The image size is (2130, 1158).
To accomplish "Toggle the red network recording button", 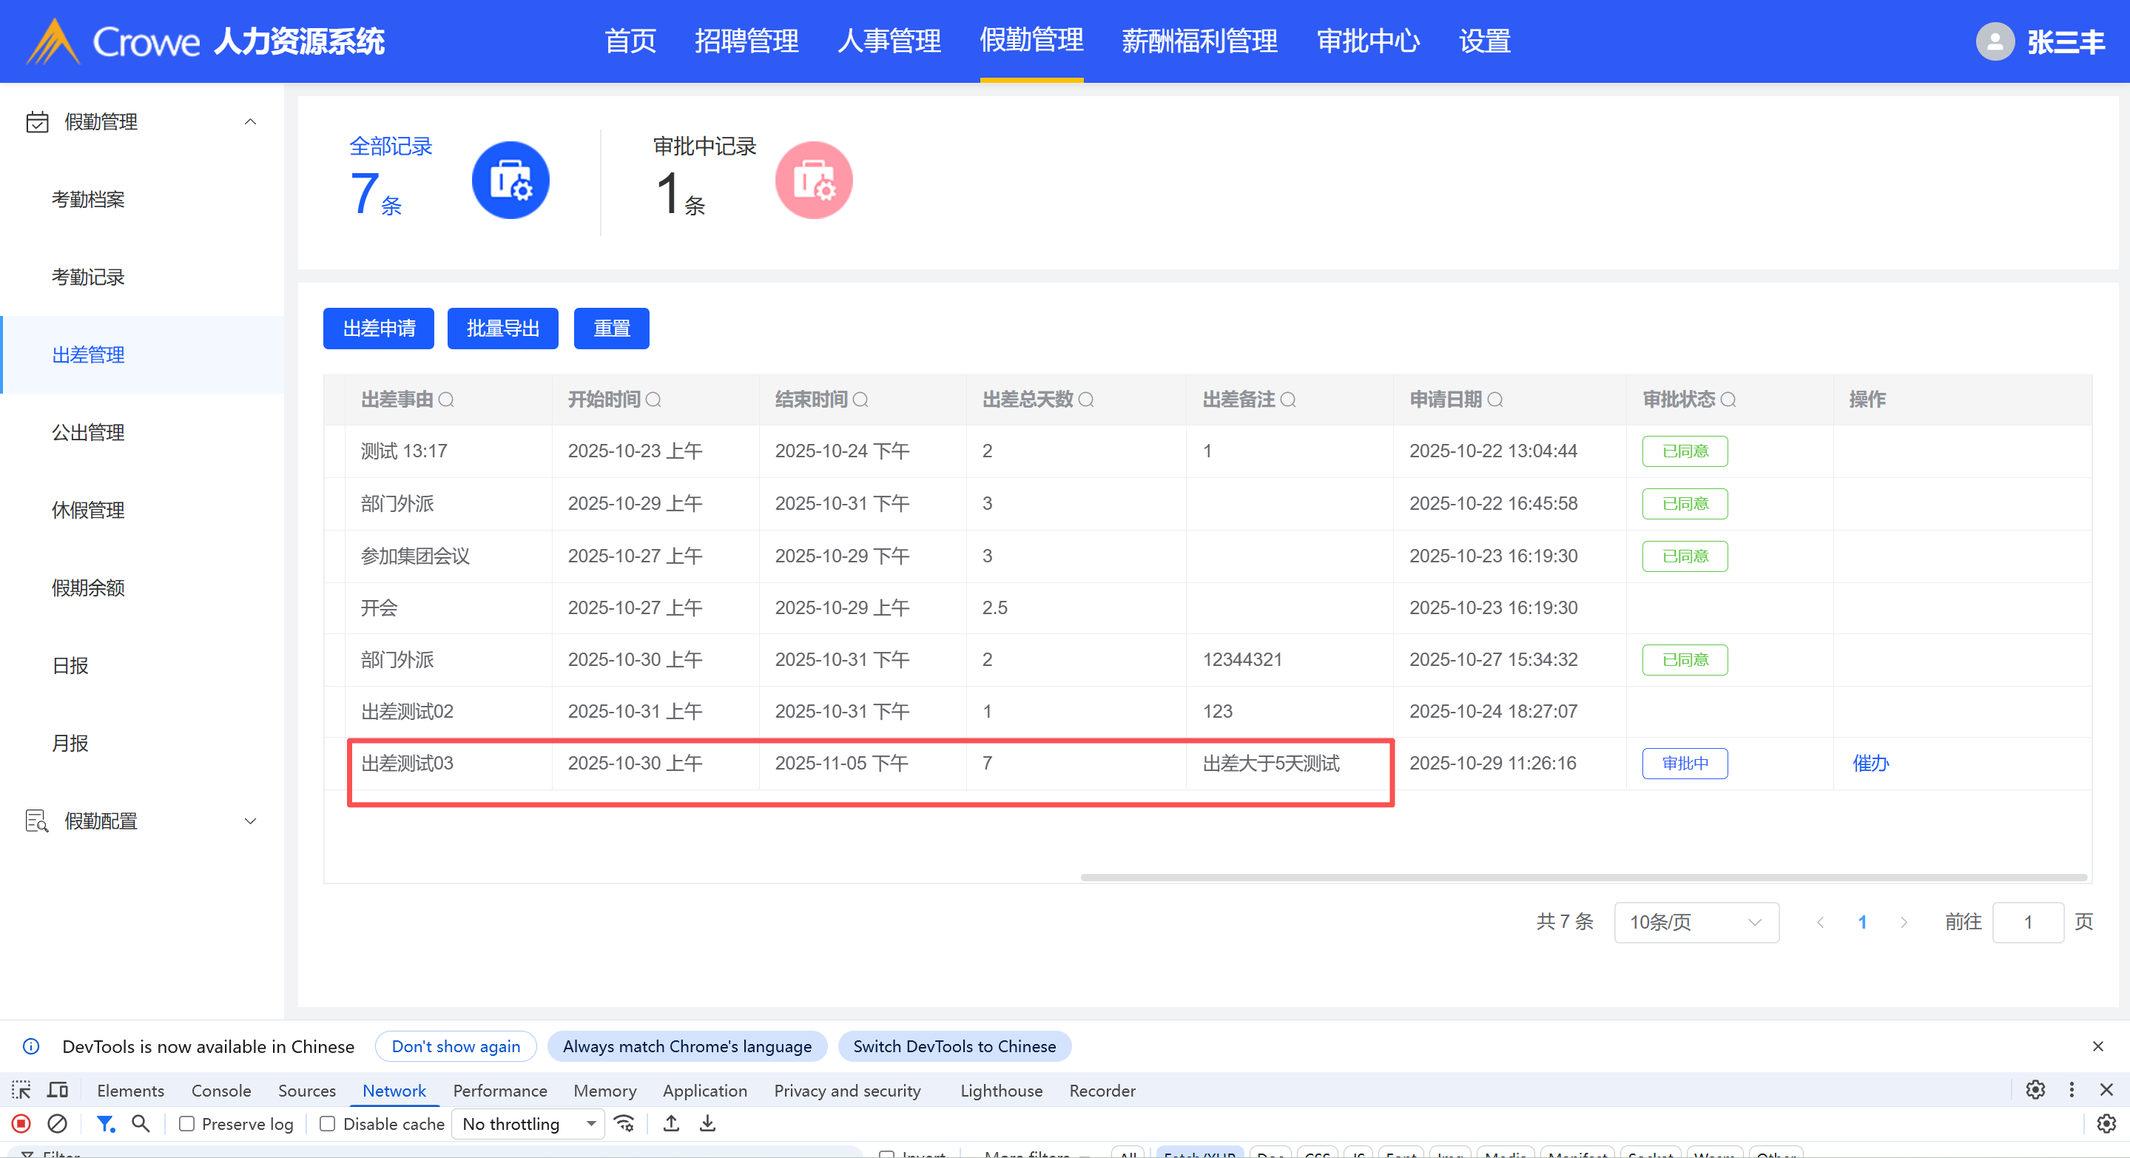I will (21, 1123).
